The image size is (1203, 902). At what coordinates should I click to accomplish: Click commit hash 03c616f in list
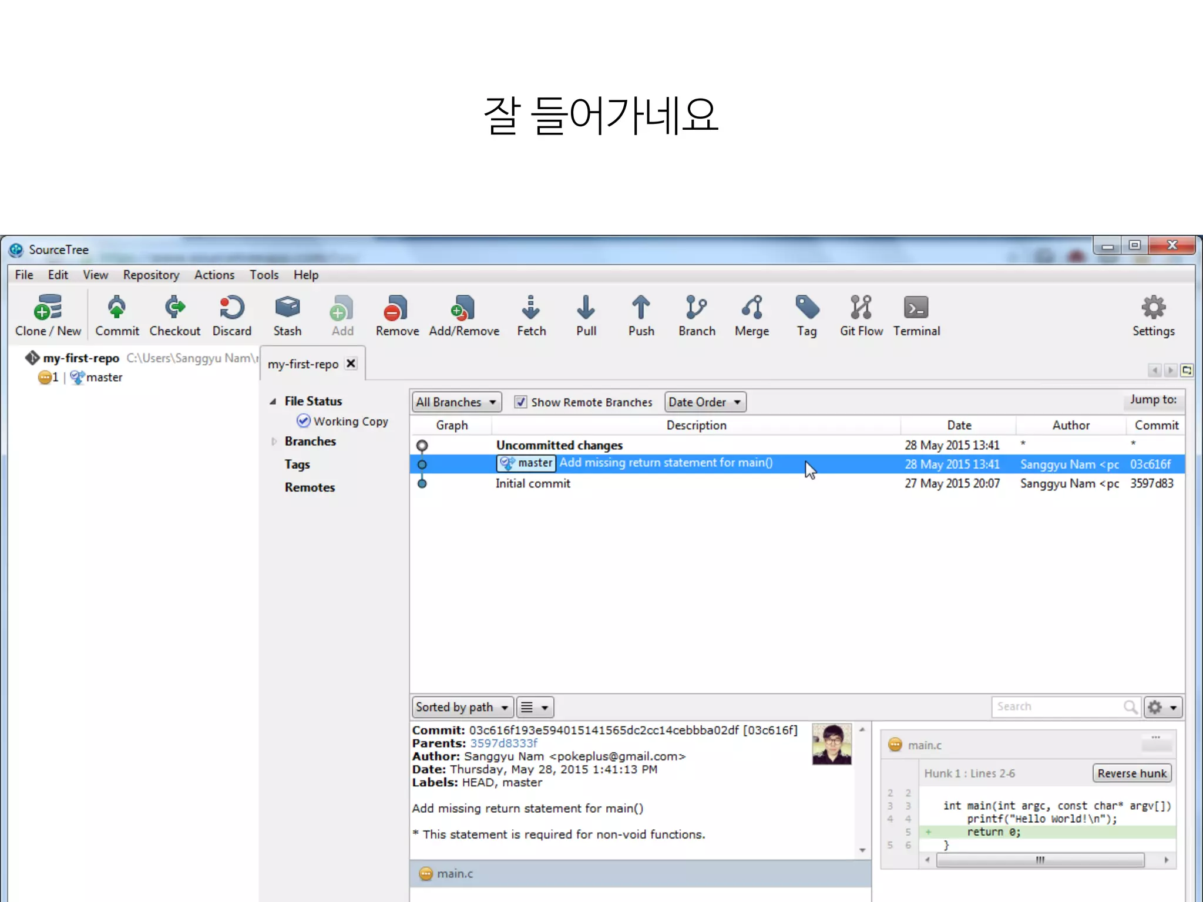1150,464
